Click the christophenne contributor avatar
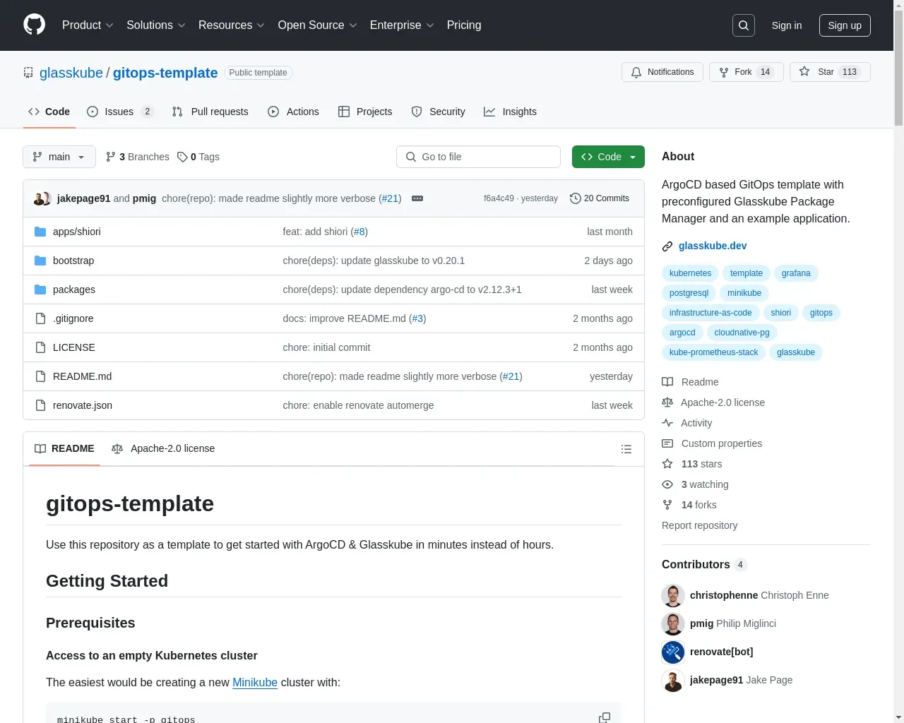Screen dimensions: 904x723 [x=673, y=595]
